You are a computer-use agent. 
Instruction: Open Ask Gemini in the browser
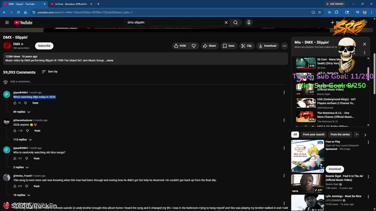[334, 4]
